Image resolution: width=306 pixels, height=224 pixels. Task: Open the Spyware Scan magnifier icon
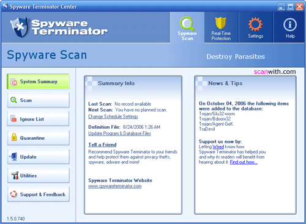[187, 23]
